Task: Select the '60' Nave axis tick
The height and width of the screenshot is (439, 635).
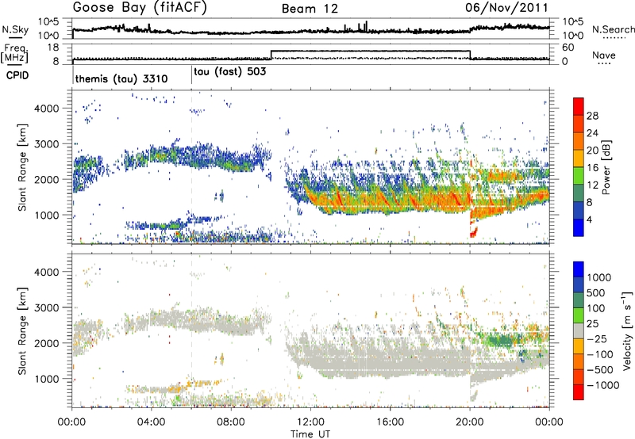Action: tap(568, 48)
